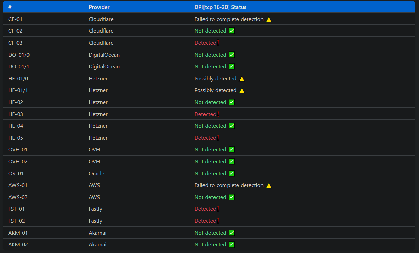Click 'Hetzner' provider in row HE-03
419x253 pixels.
pos(98,114)
